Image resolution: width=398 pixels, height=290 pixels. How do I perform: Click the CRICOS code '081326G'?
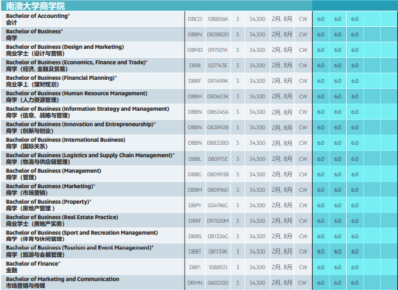(x=218, y=236)
